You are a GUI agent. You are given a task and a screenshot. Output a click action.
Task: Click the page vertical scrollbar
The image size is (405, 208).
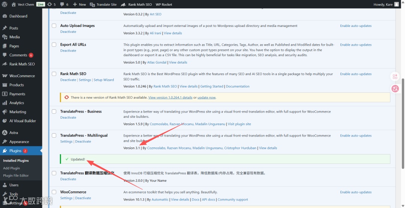click(403, 123)
